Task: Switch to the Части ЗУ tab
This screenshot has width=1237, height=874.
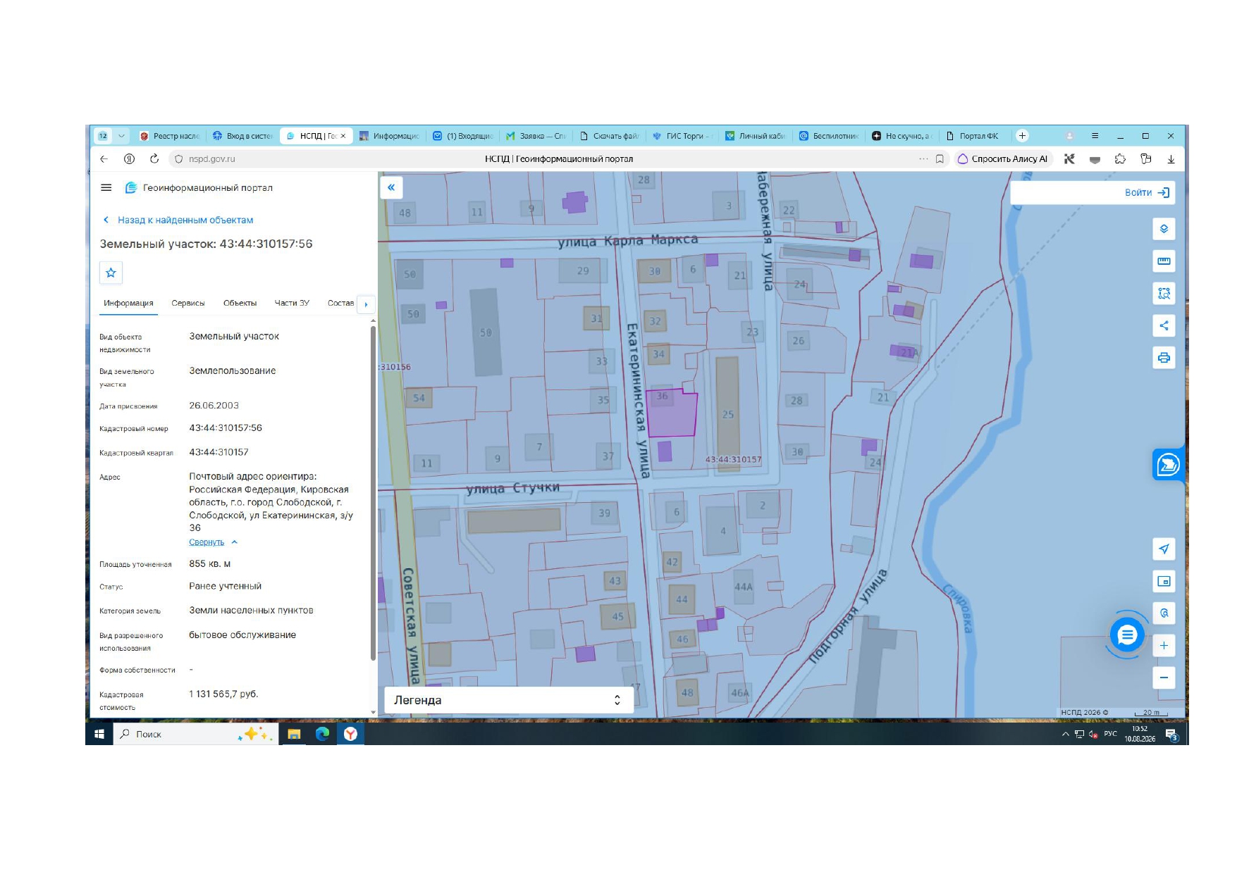Action: (292, 303)
